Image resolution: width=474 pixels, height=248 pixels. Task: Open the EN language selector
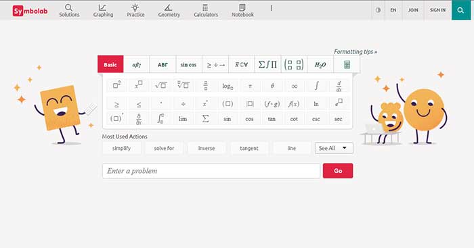[x=393, y=10]
